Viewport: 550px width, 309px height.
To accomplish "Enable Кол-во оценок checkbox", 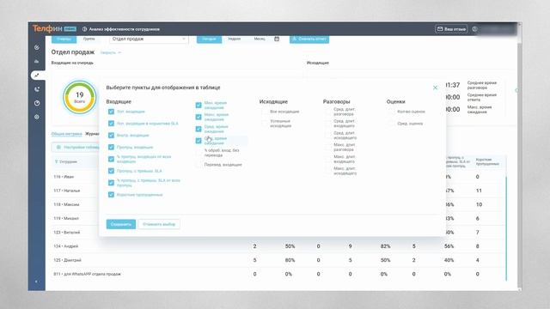I will 392,112.
